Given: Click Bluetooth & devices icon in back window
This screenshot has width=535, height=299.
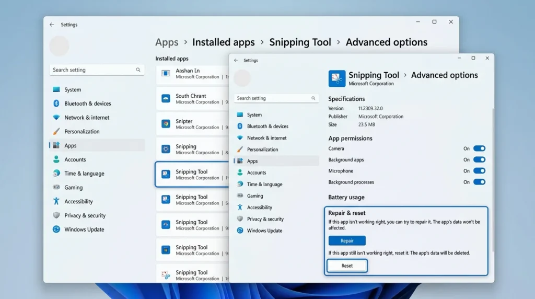Looking at the screenshot, I should 56,103.
